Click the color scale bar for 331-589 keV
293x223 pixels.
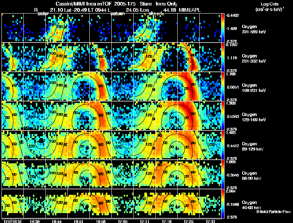223,27
